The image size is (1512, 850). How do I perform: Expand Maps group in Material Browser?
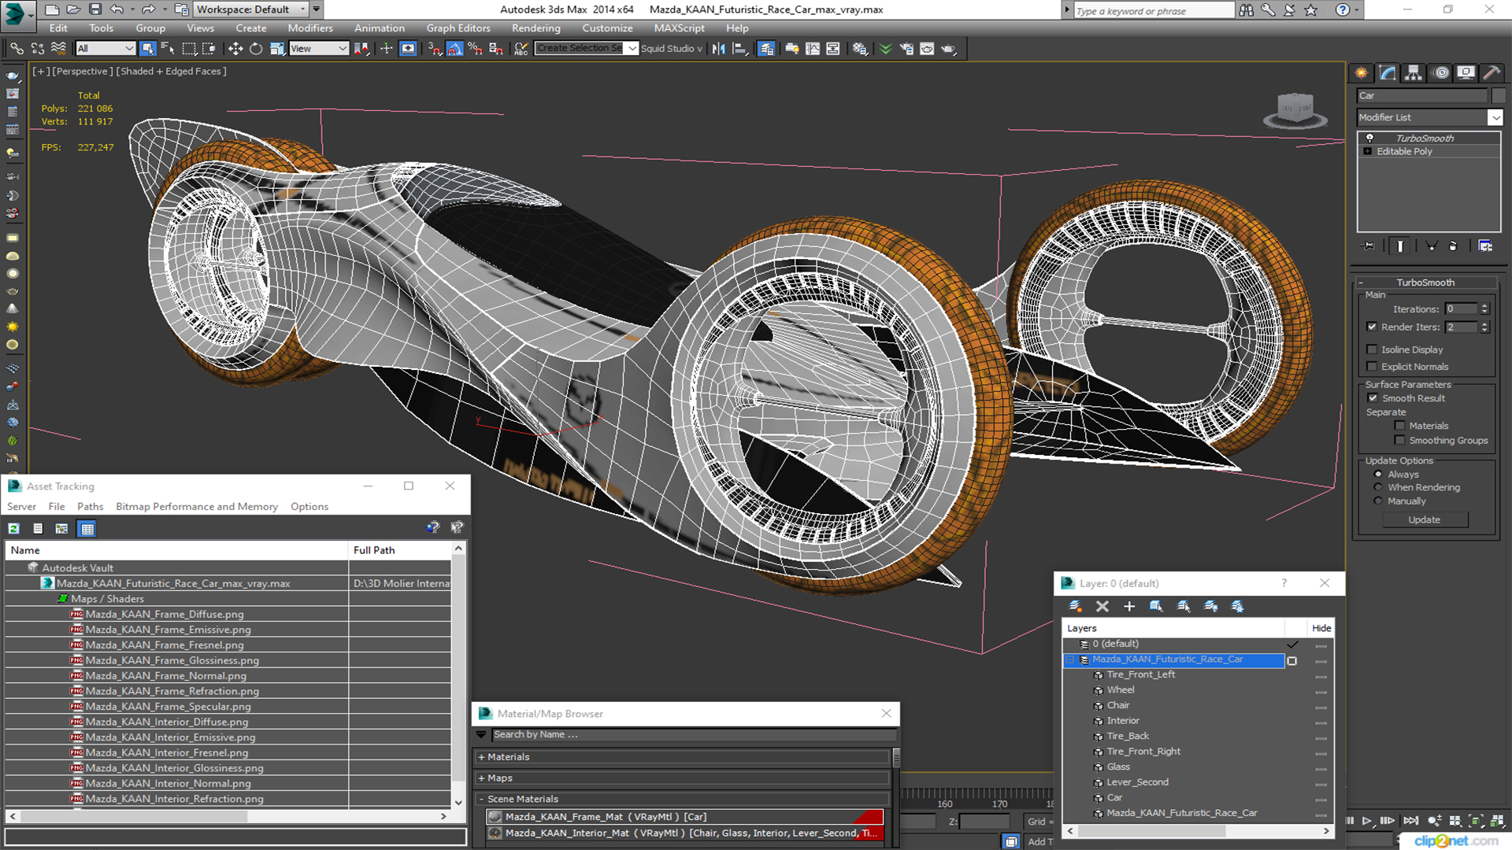pyautogui.click(x=481, y=778)
